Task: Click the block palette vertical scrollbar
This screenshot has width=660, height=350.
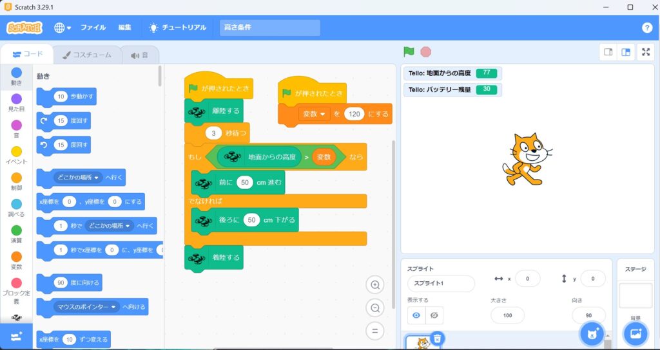Action: tap(160, 76)
